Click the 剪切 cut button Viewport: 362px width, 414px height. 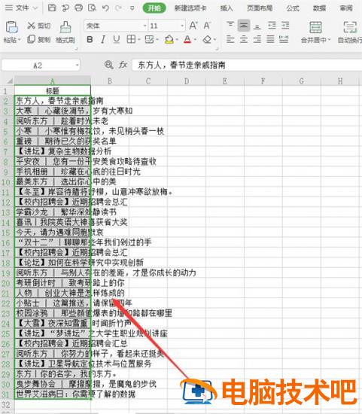tap(39, 26)
